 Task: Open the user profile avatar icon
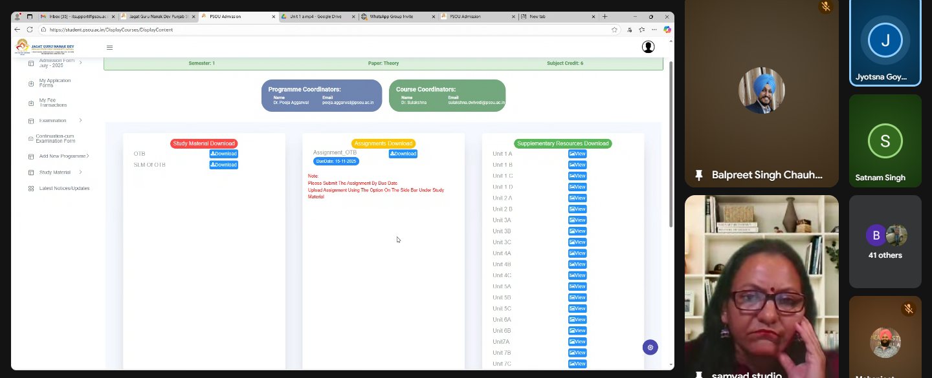pyautogui.click(x=648, y=47)
